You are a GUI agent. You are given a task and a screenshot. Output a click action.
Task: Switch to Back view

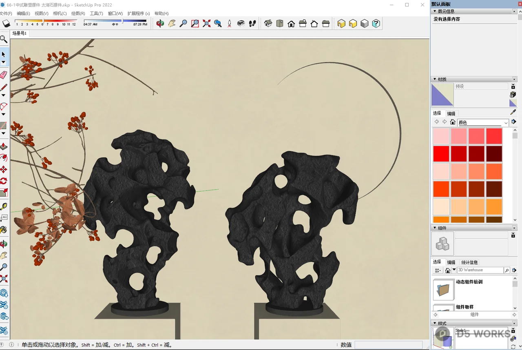[x=314, y=24]
